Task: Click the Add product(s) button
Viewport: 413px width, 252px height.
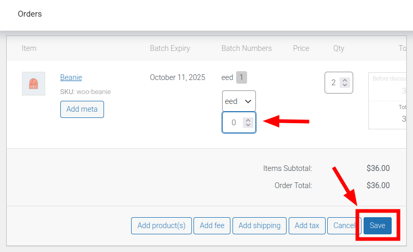Action: coord(161,226)
